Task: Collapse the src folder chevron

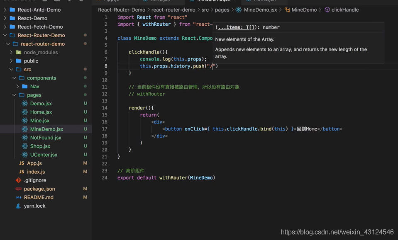Action: [x=11, y=70]
